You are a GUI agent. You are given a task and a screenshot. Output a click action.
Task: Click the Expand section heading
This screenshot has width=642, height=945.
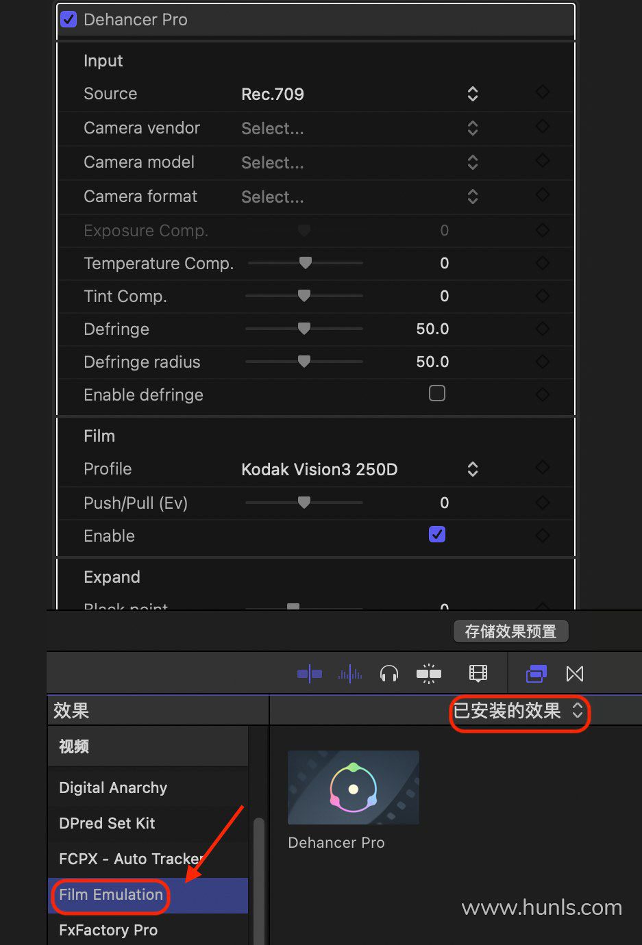coord(112,577)
